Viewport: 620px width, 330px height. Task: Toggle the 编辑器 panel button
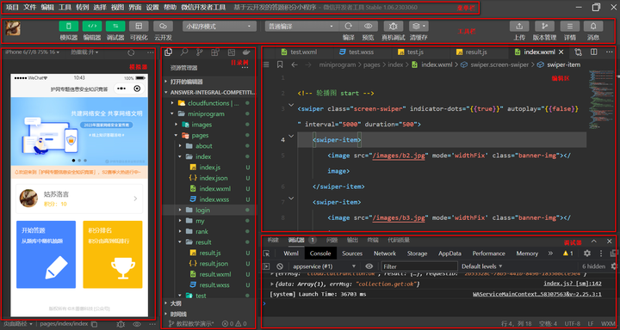click(x=92, y=27)
